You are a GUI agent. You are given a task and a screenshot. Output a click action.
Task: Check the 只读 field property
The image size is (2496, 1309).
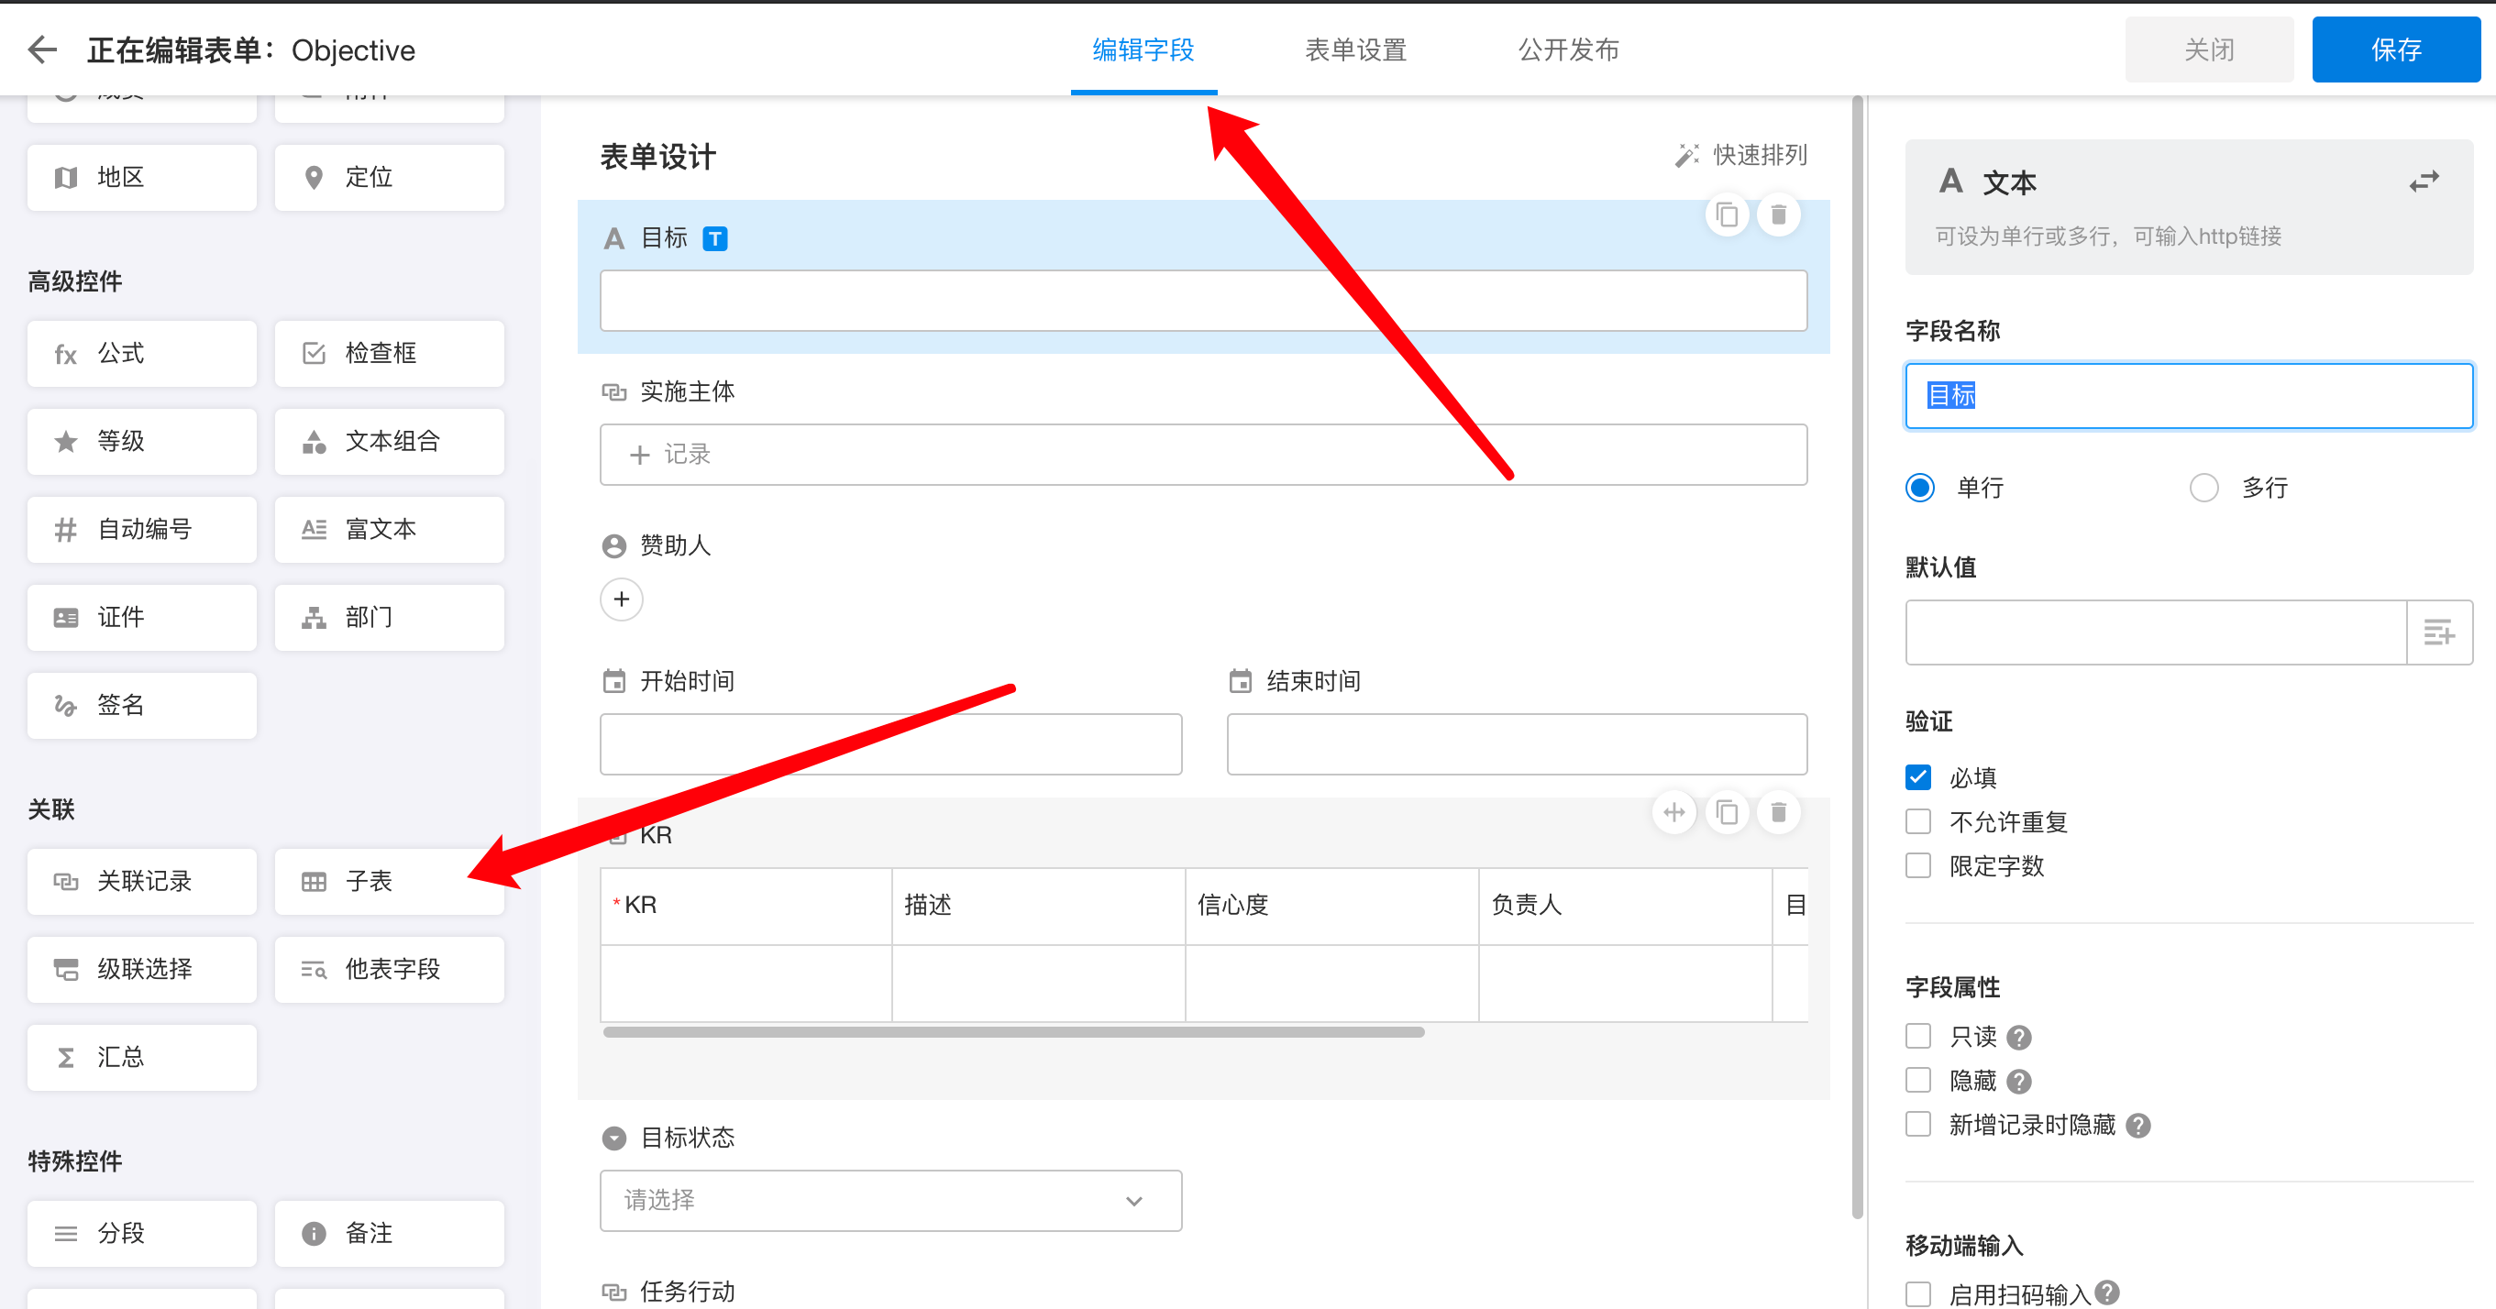point(1917,1036)
